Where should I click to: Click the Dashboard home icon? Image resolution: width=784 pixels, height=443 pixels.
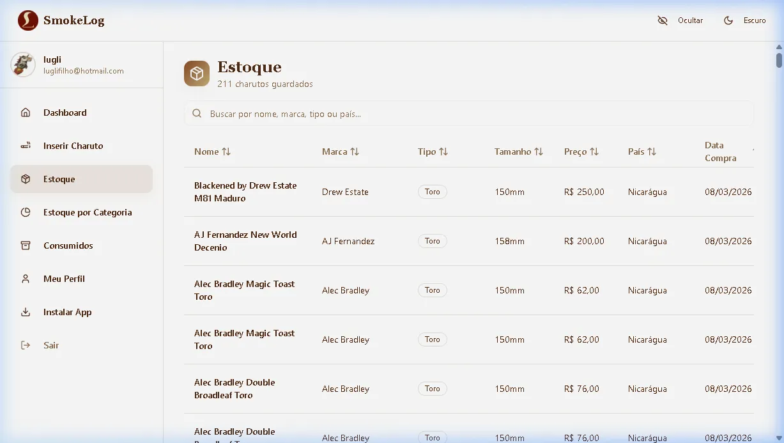click(26, 113)
